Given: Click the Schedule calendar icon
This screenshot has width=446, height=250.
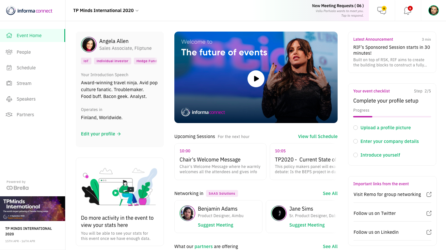Looking at the screenshot, I should pos(9,68).
